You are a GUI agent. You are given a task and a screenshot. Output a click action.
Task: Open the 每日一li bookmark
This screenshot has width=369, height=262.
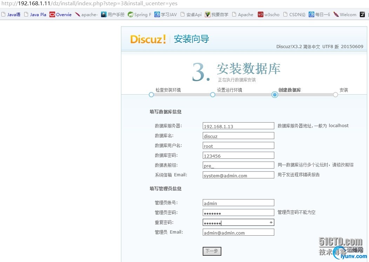[319, 15]
